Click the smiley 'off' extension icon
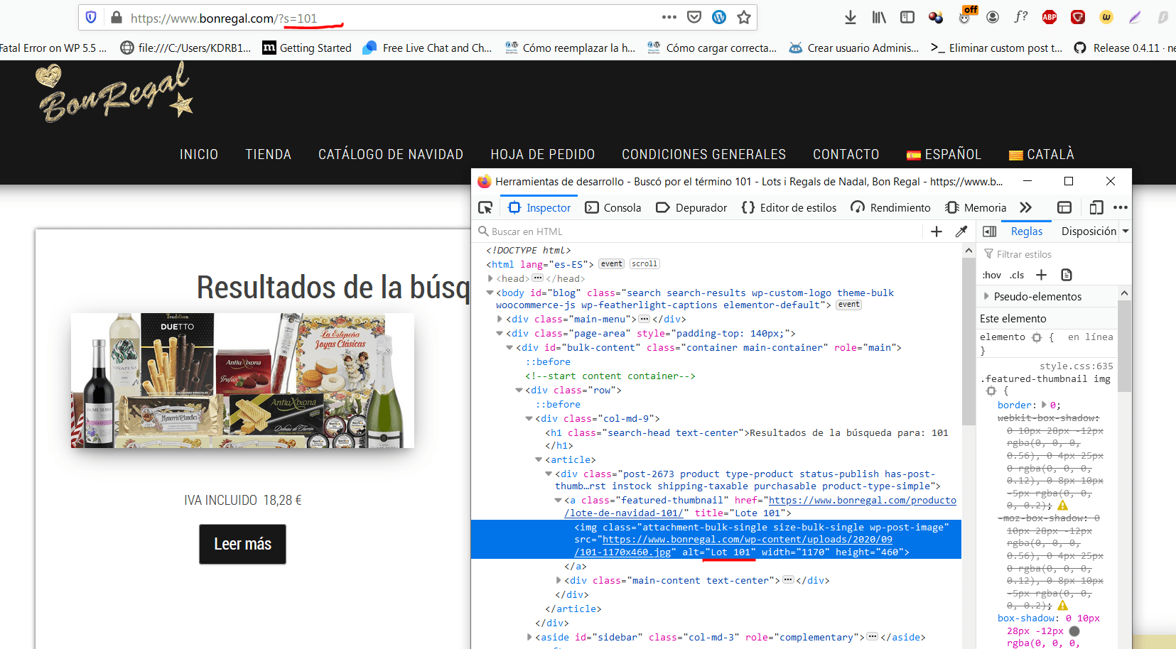The width and height of the screenshot is (1176, 649). click(966, 16)
